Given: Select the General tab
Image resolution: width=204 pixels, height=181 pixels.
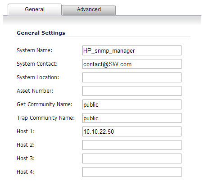Looking at the screenshot, I should (x=35, y=9).
